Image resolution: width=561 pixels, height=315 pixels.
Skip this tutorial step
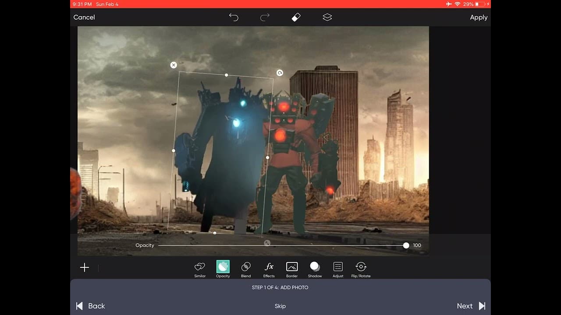280,306
